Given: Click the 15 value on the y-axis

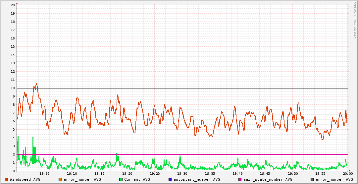Looking at the screenshot, I should (x=13, y=47).
